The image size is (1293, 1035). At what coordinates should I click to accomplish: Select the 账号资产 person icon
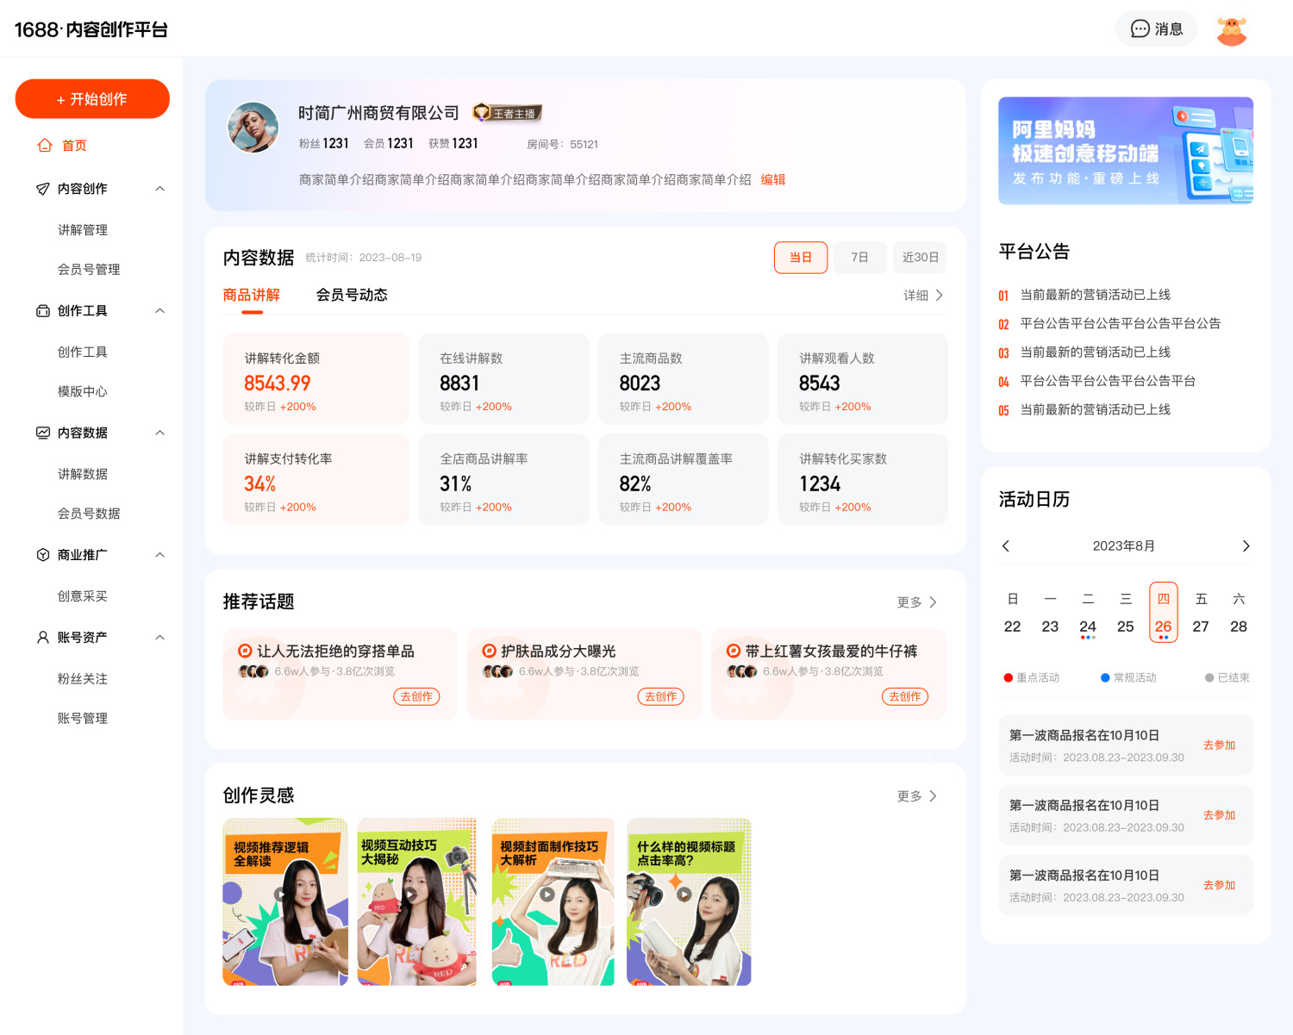pyautogui.click(x=42, y=637)
